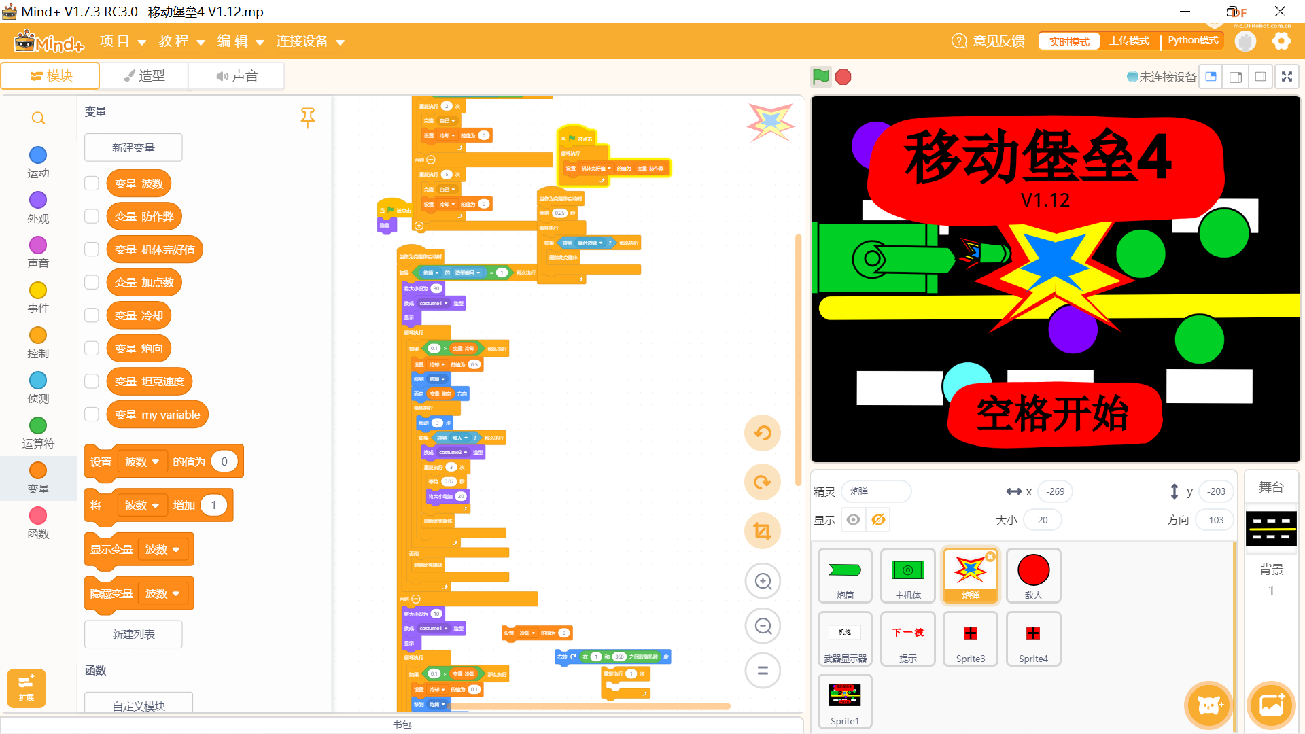Open the 教程 menu dropdown
1305x734 pixels.
pyautogui.click(x=182, y=41)
